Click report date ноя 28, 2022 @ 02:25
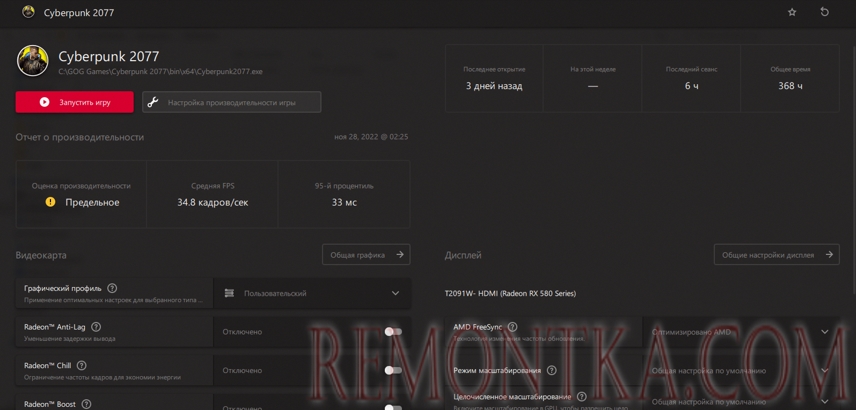 [371, 137]
